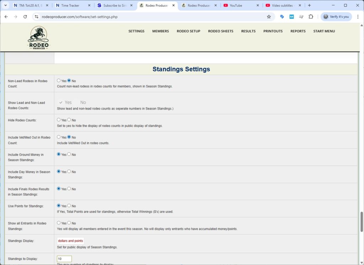Enable Yes for Non-Lead Rodeos in Rodeo Count
The height and width of the screenshot is (265, 364).
click(59, 80)
